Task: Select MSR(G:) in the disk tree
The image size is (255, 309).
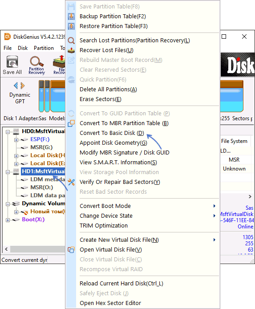Action: coord(41,147)
